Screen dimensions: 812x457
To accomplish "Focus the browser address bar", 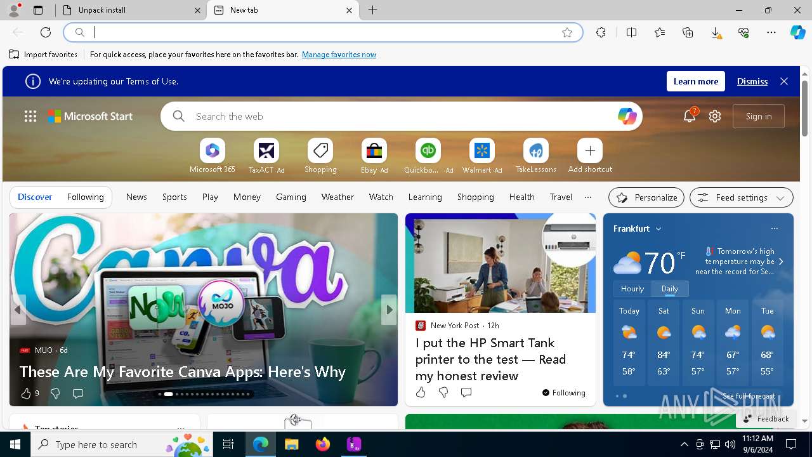I will 324,32.
